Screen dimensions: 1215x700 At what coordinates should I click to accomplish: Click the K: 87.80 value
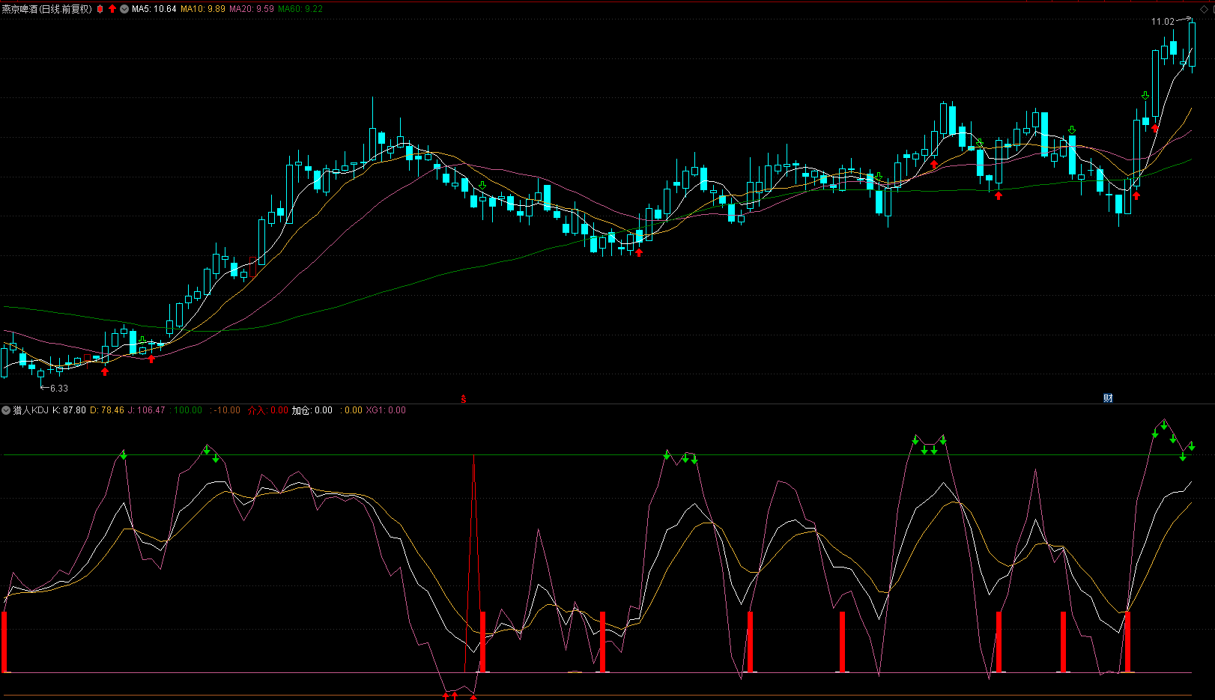pyautogui.click(x=69, y=410)
